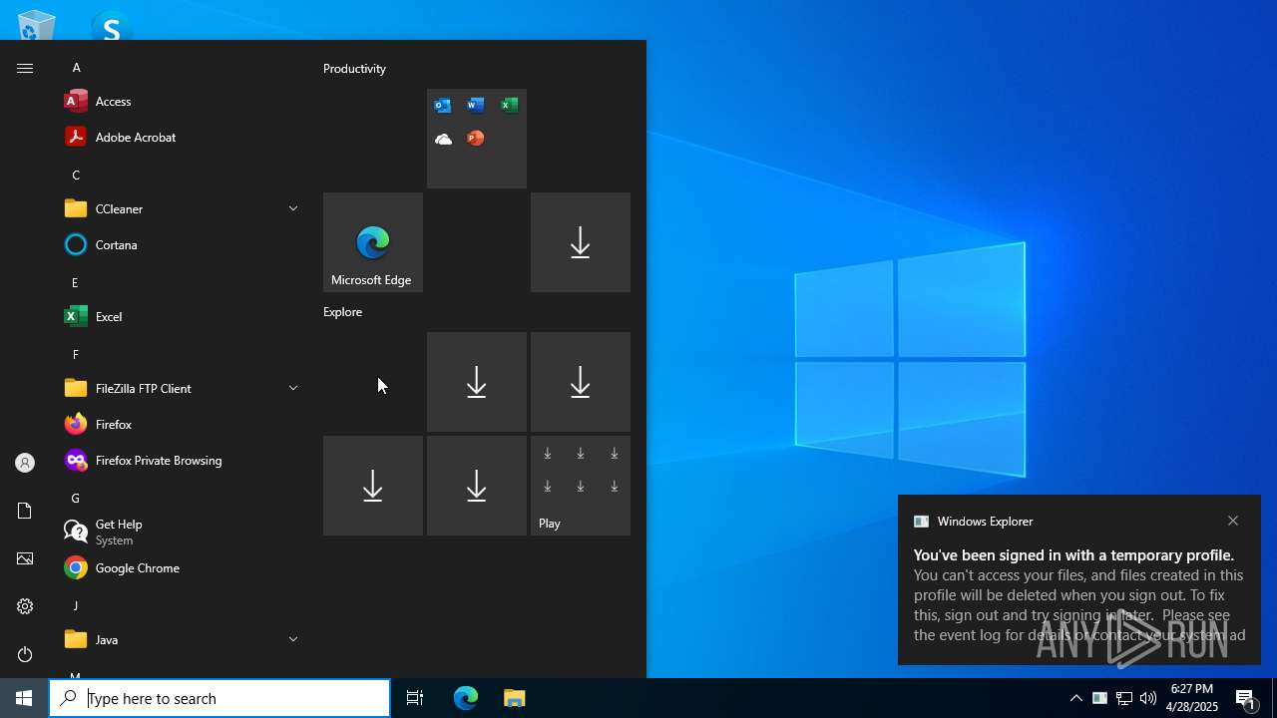Click letter C section header
The height and width of the screenshot is (718, 1277).
pyautogui.click(x=76, y=176)
